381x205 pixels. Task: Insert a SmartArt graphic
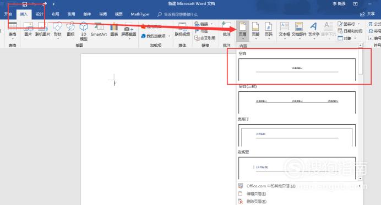(x=99, y=29)
